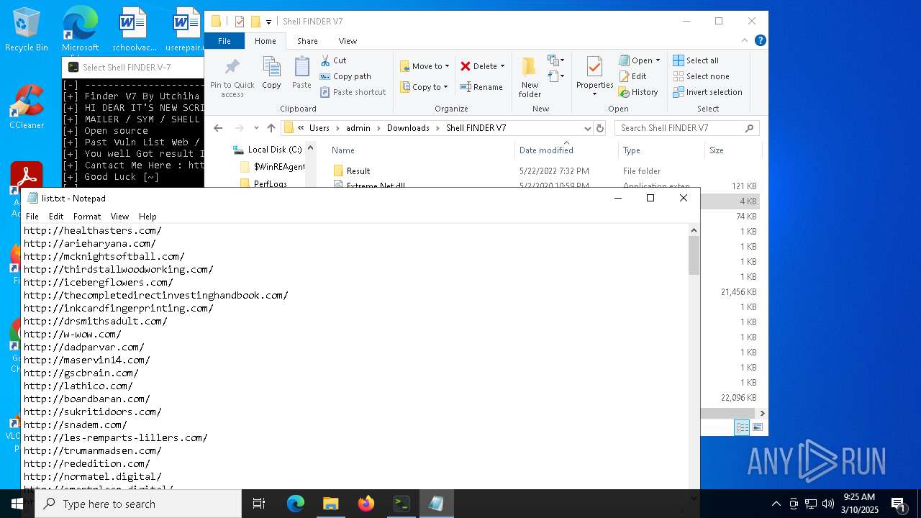Click the Windows Start button
The height and width of the screenshot is (518, 921).
pos(17,504)
